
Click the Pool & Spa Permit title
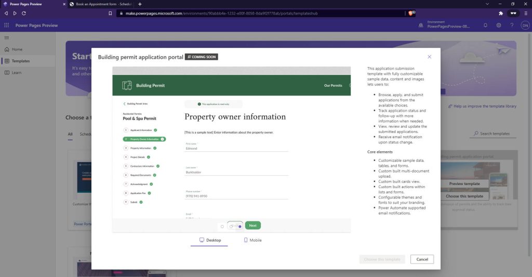[x=139, y=118]
